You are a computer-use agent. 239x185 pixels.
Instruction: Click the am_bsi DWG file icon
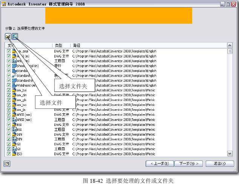pos(14,90)
